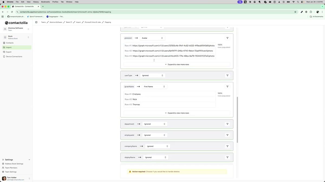The height and width of the screenshot is (182, 325).
Task: Click the filter icon on the givenName mapping
Action: point(227,86)
